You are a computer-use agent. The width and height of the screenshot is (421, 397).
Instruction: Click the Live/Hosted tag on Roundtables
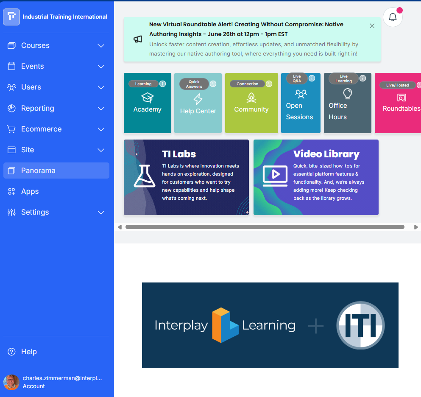[398, 85]
